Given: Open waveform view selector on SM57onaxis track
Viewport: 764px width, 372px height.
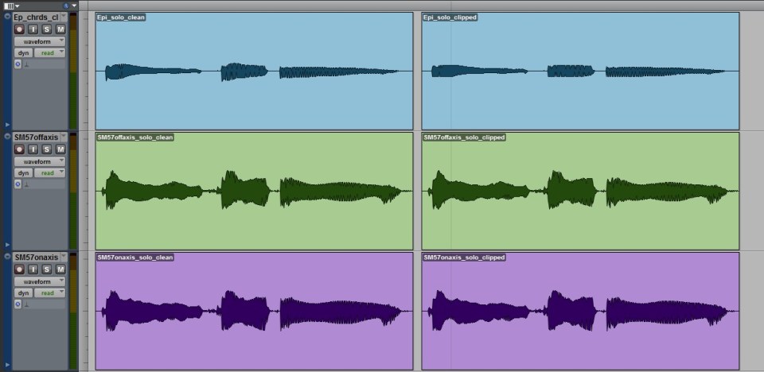Looking at the screenshot, I should point(40,281).
